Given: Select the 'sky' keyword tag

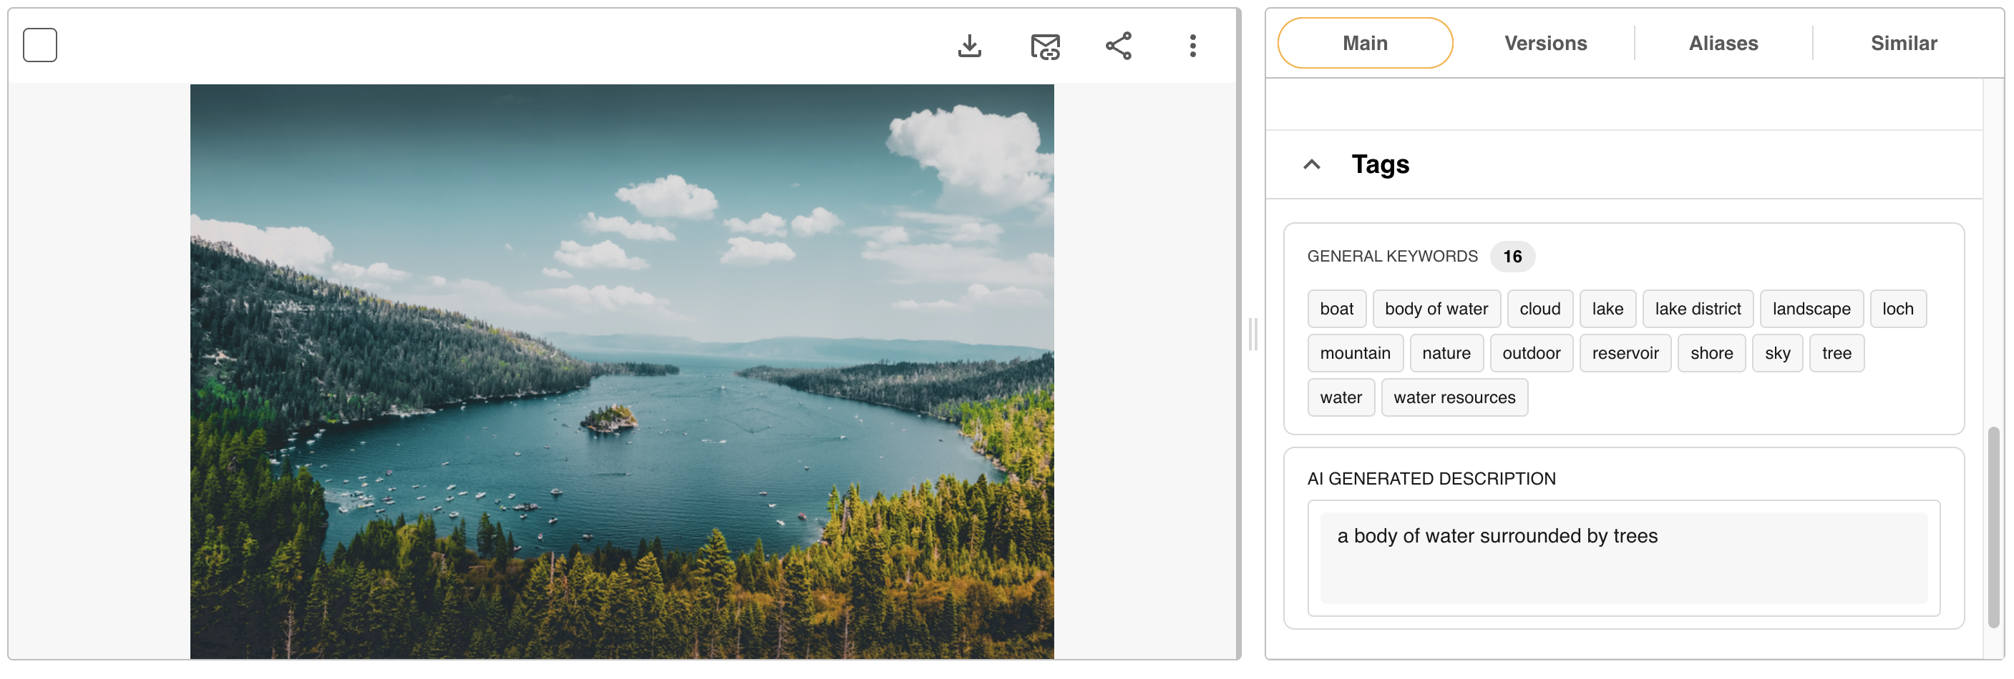Looking at the screenshot, I should pyautogui.click(x=1777, y=354).
